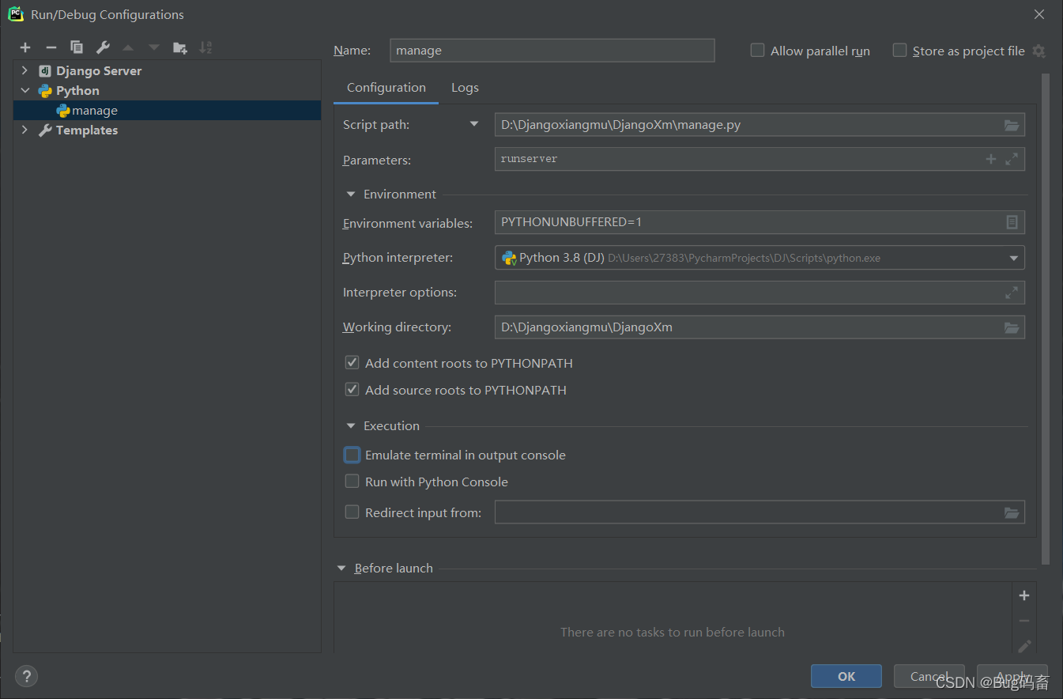Screen dimensions: 1063x699
Task: Click the PyCharm icon in title bar
Action: click(15, 14)
